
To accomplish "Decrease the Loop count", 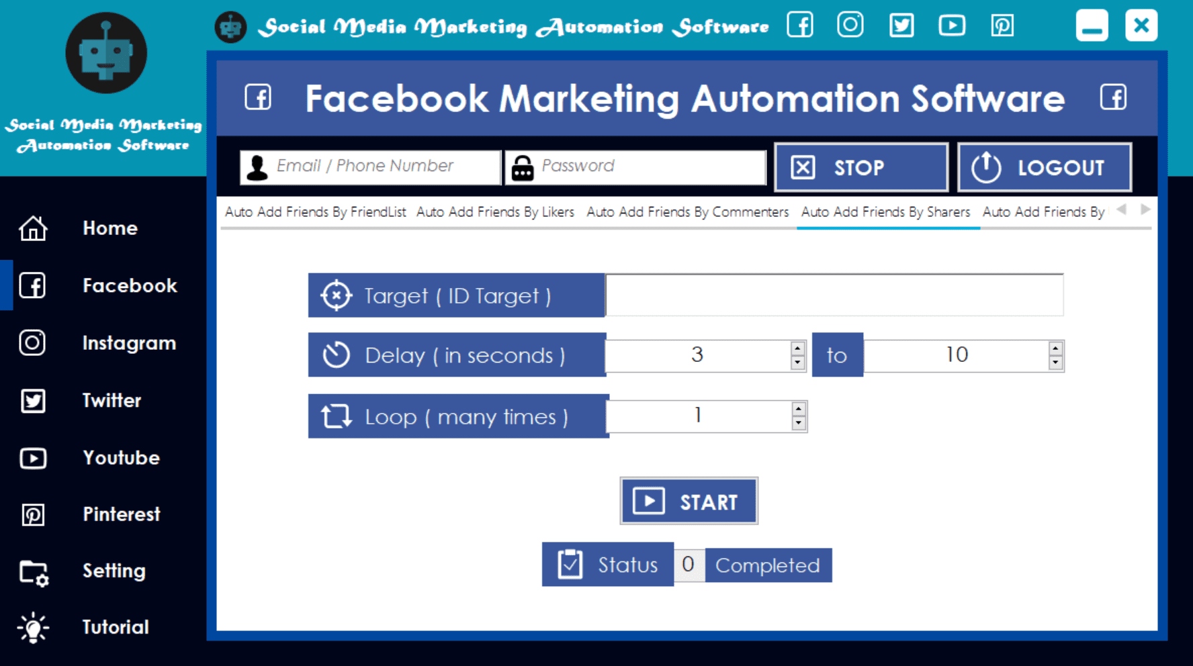I will [798, 423].
